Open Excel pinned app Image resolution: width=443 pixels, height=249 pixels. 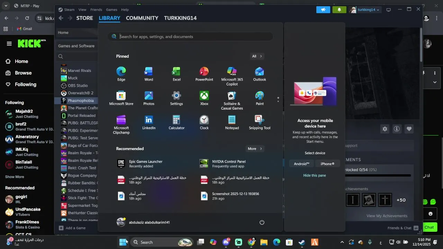tap(177, 74)
